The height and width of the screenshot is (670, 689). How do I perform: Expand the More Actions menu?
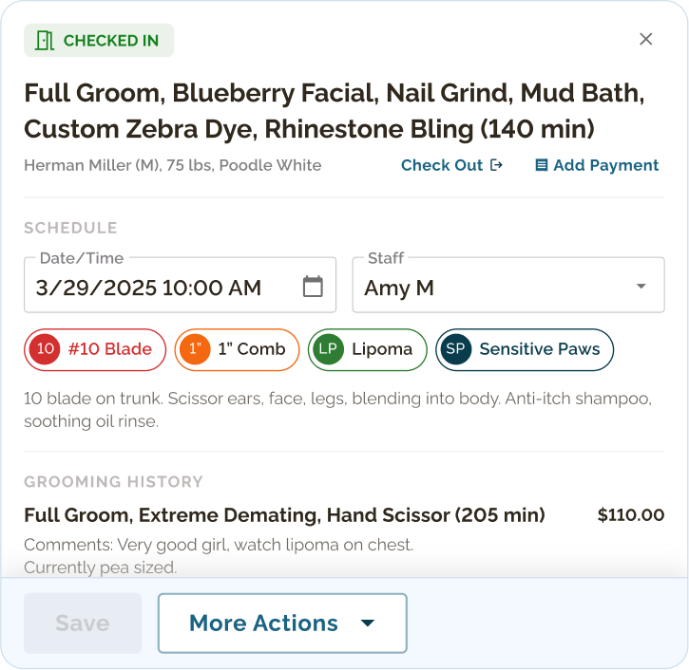[282, 623]
